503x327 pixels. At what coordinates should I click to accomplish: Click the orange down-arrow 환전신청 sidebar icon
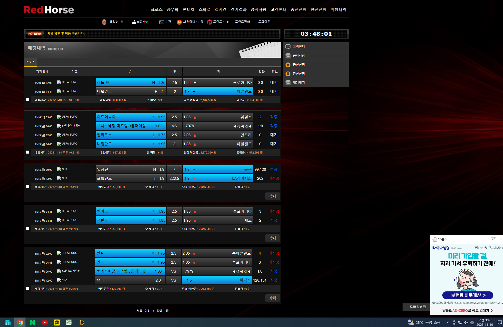288,74
